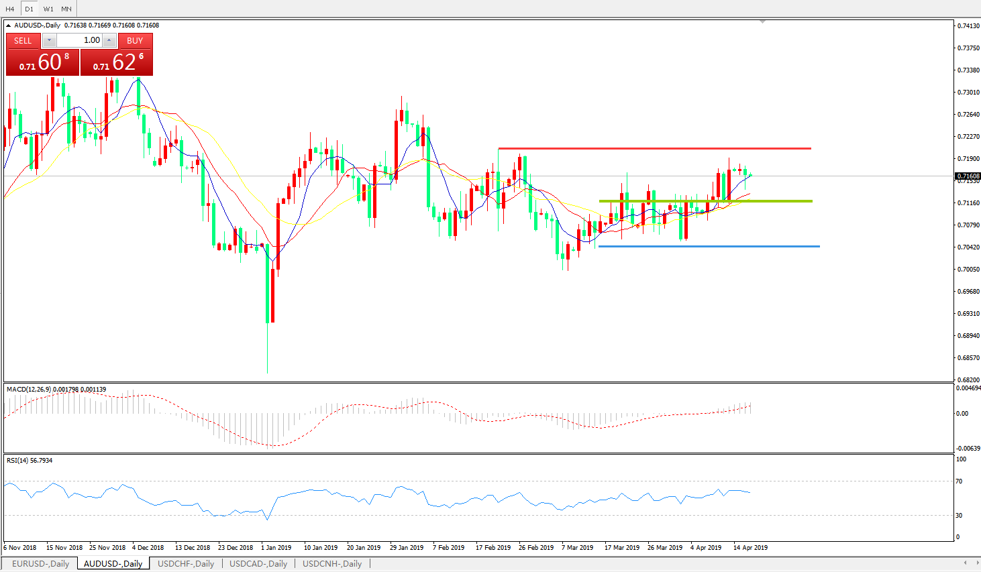
Task: Switch to the H4 timeframe
Action: (10, 9)
